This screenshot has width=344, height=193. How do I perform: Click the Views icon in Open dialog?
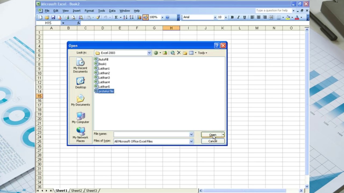191,53
